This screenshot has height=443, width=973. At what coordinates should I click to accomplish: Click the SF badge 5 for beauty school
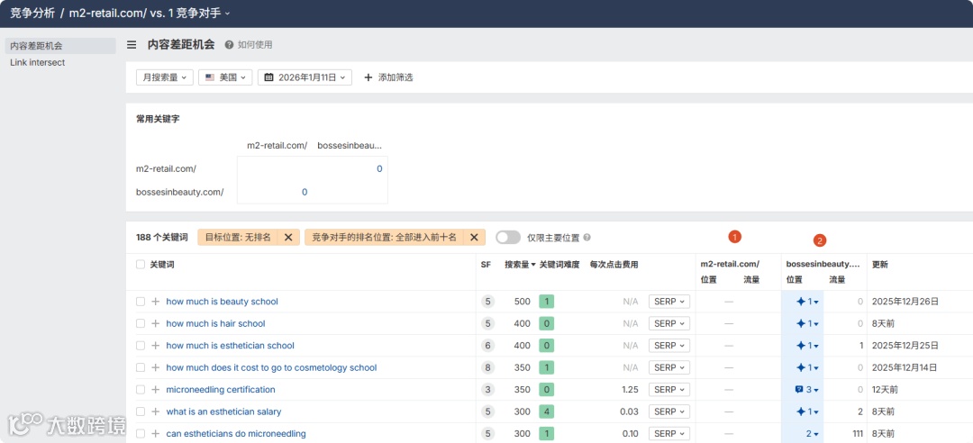coord(487,302)
